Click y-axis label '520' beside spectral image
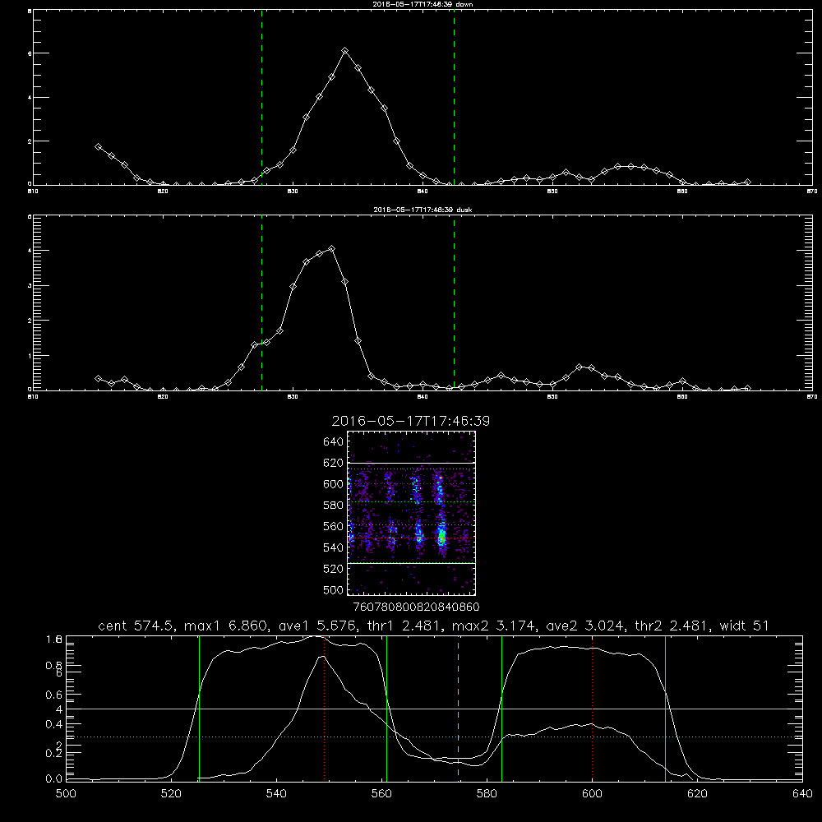822x822 pixels. pos(333,569)
